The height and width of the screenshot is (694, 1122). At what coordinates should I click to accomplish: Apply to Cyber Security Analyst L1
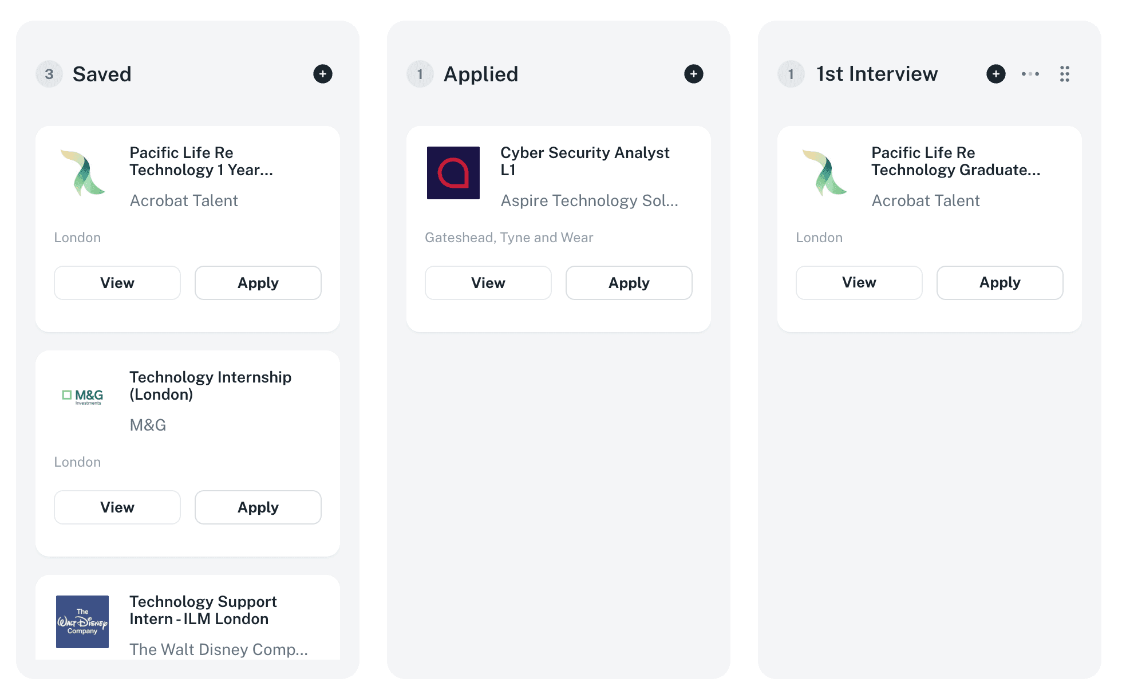[x=629, y=283]
